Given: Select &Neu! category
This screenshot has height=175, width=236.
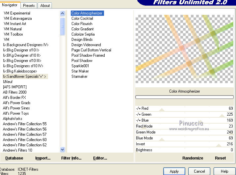Looking at the screenshot, I should [8, 82].
